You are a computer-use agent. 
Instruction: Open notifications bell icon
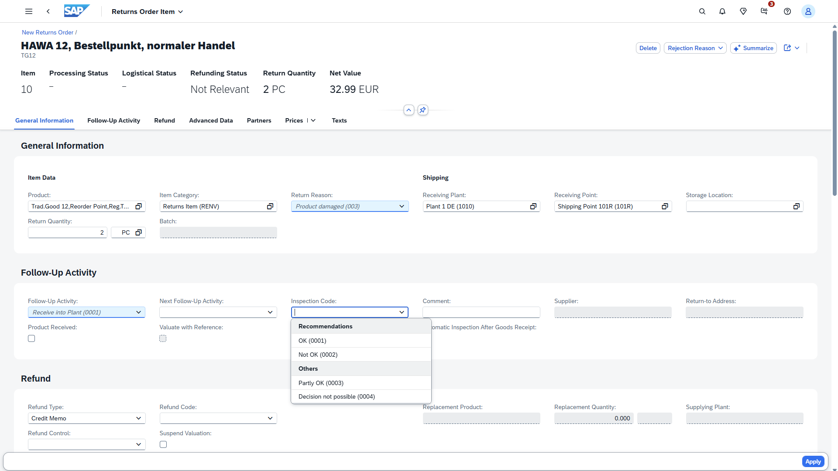[722, 12]
